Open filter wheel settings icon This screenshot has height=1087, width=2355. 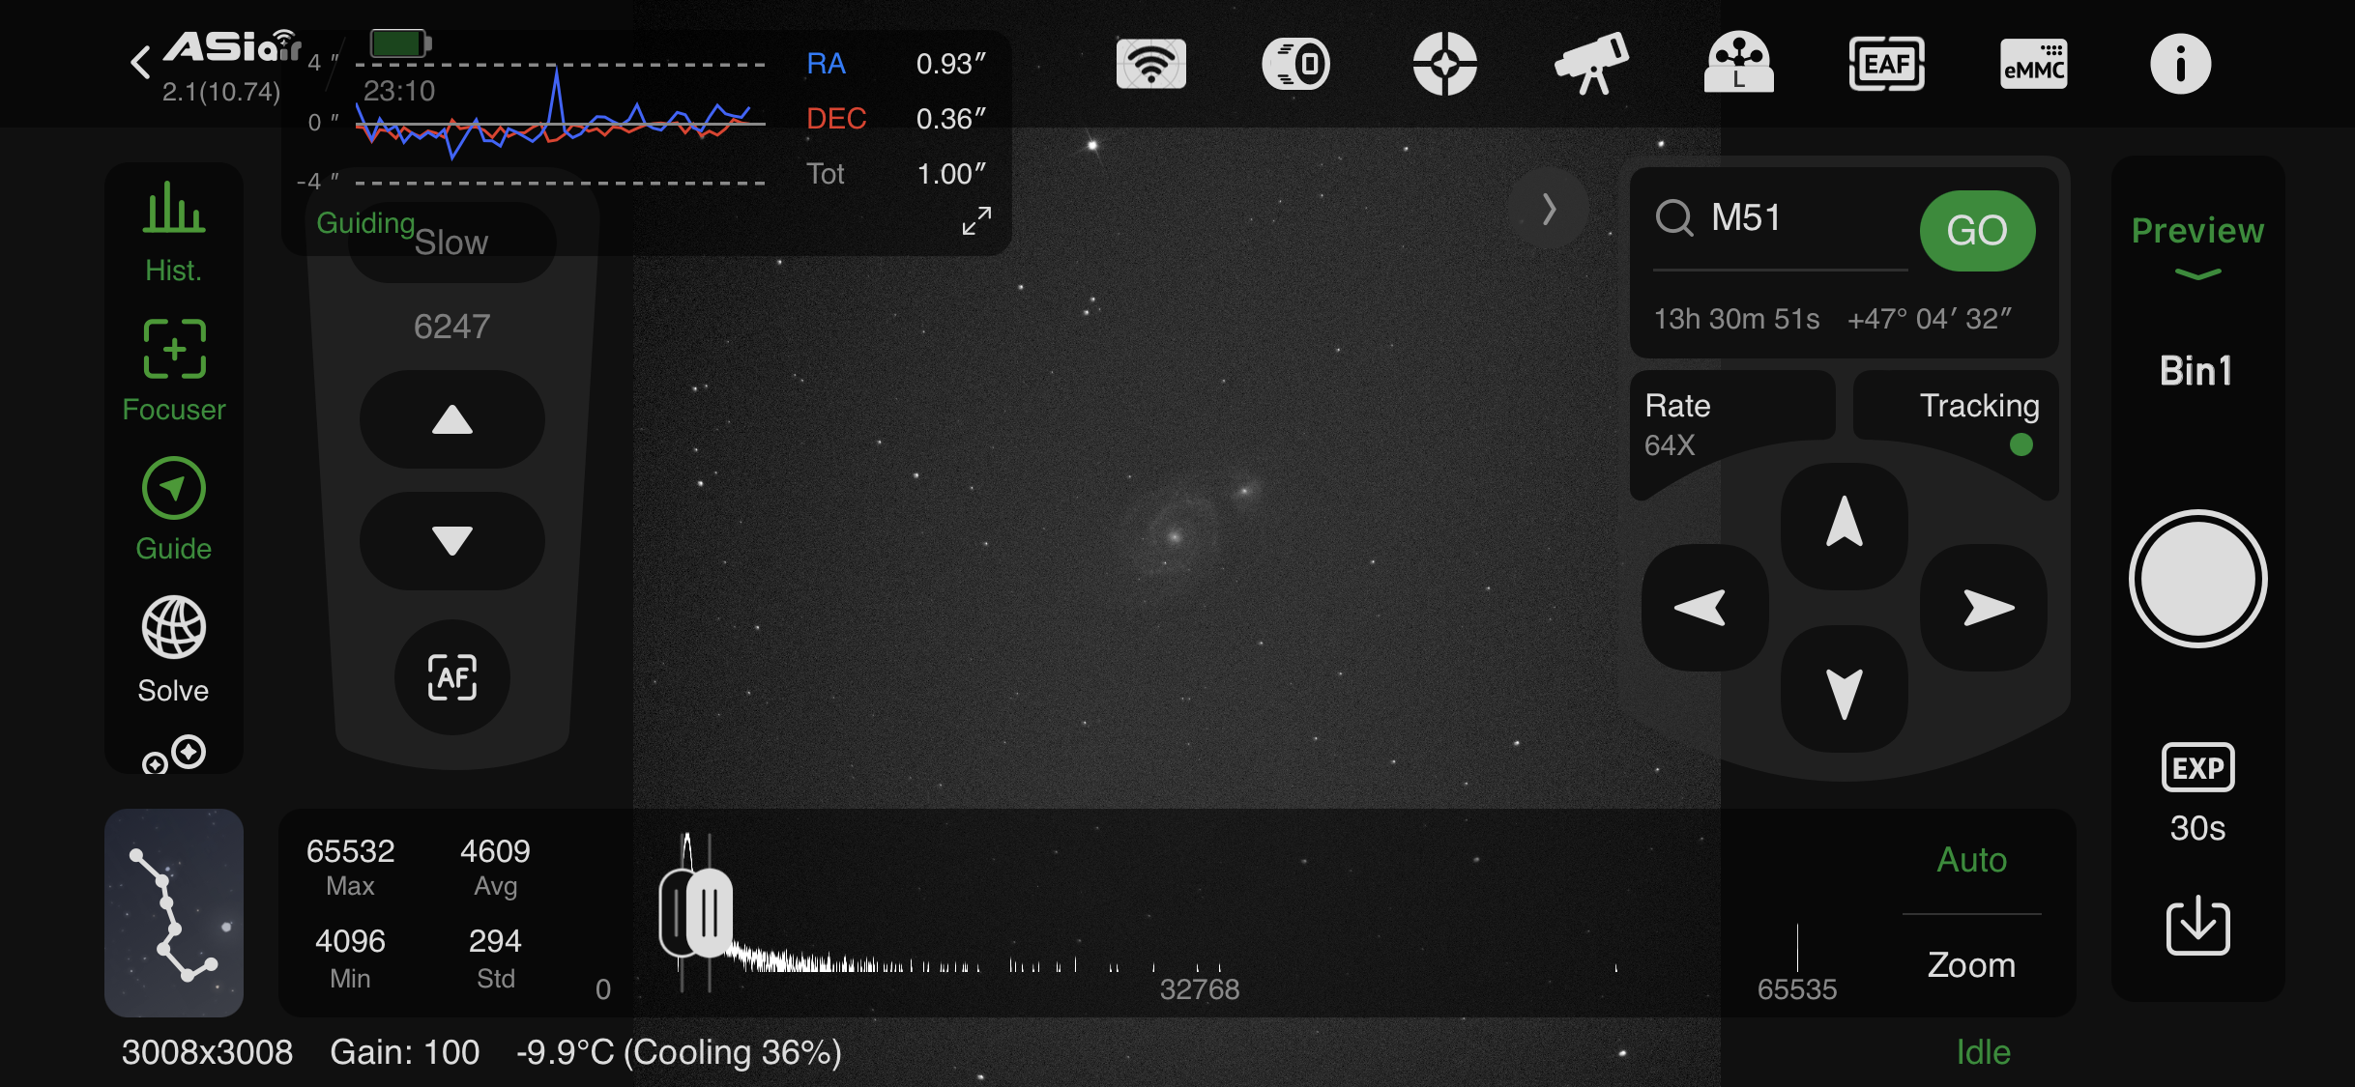pos(1738,64)
